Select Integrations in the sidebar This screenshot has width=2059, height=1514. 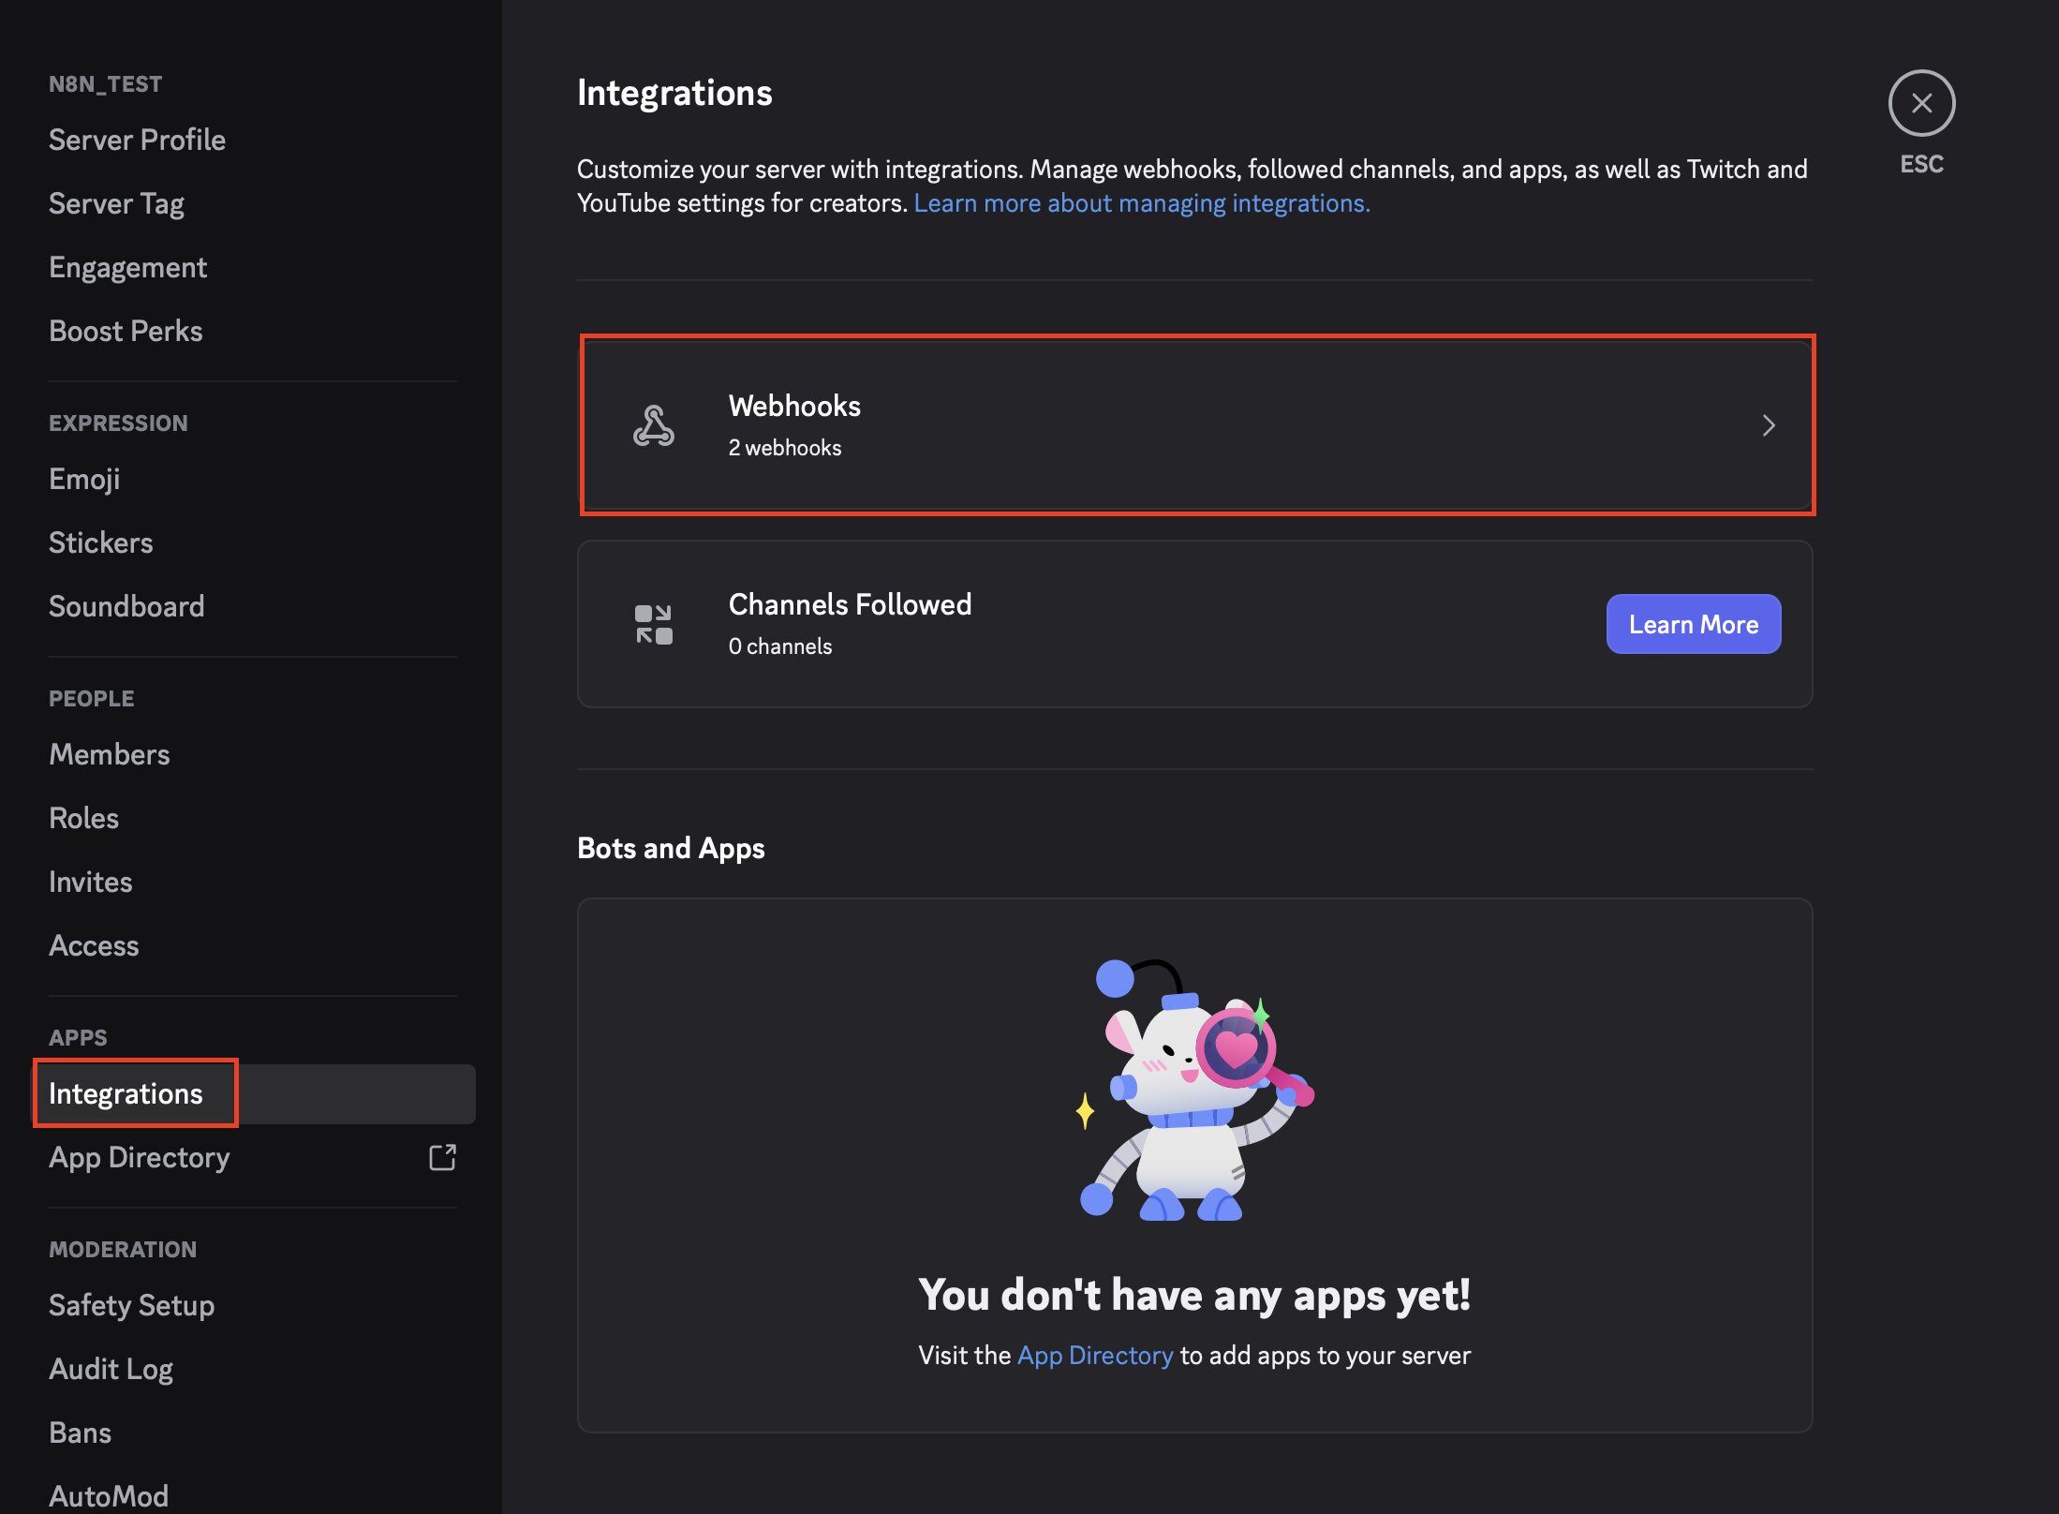coord(253,1093)
